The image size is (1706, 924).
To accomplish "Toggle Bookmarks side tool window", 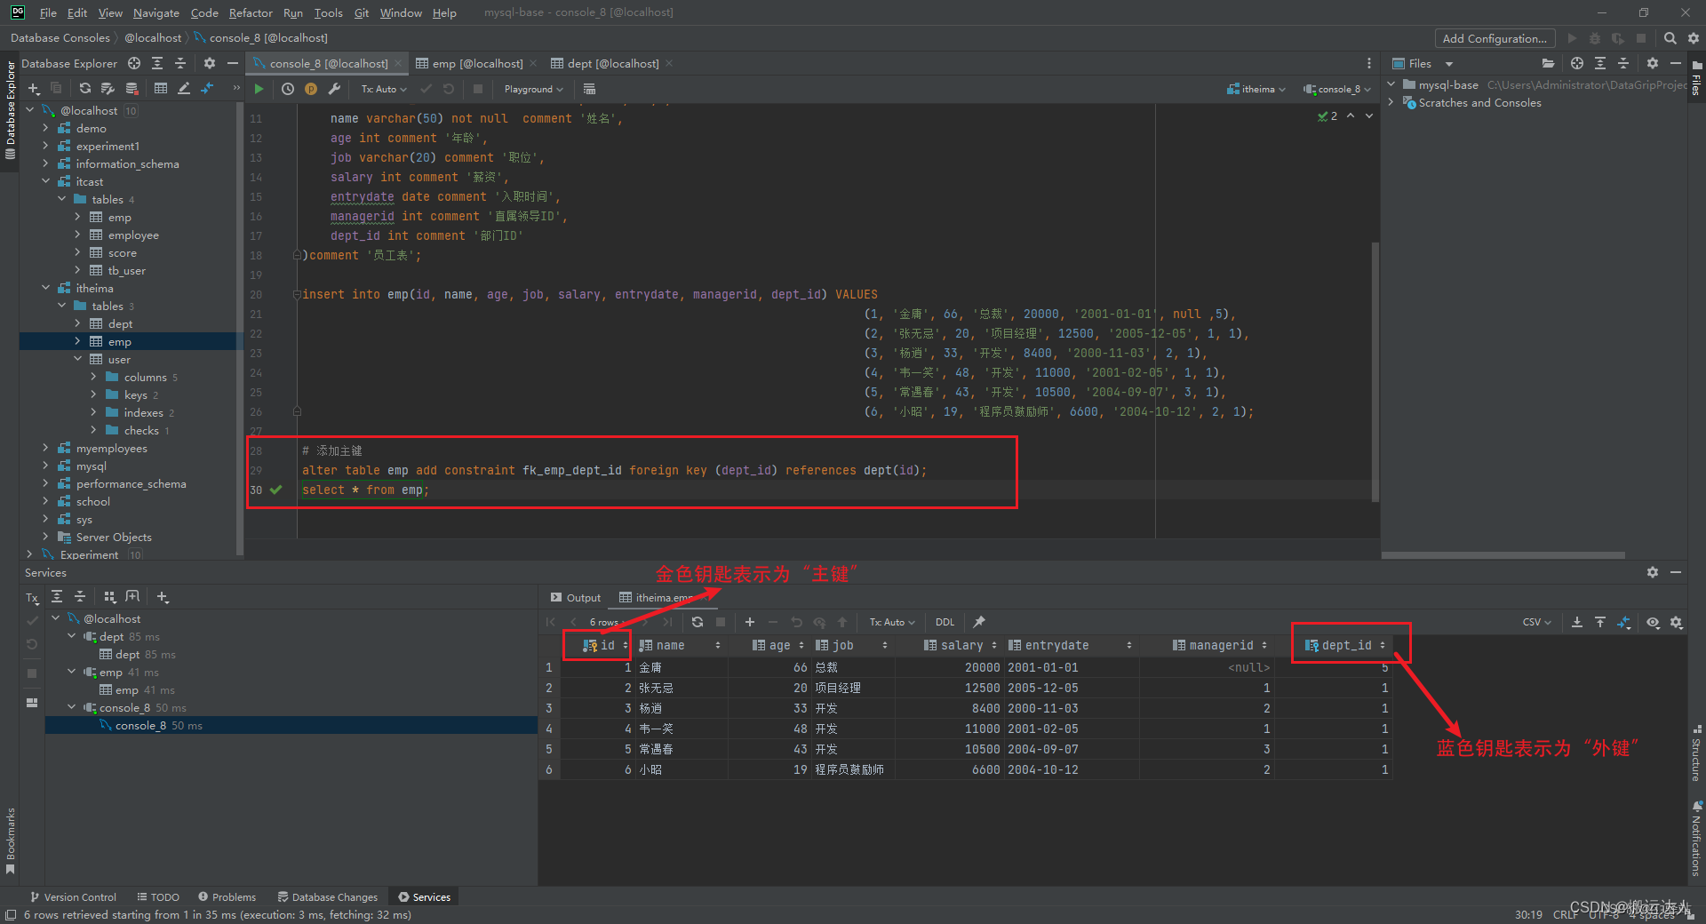I will (x=10, y=840).
